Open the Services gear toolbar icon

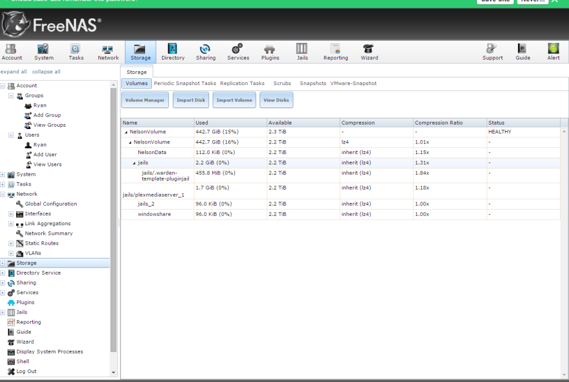click(x=238, y=52)
